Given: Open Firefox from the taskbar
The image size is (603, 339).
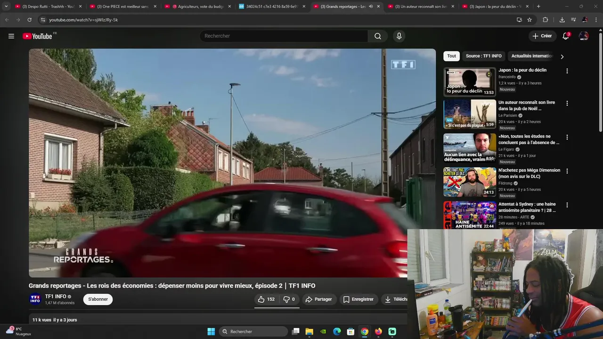Looking at the screenshot, I should coord(378,331).
